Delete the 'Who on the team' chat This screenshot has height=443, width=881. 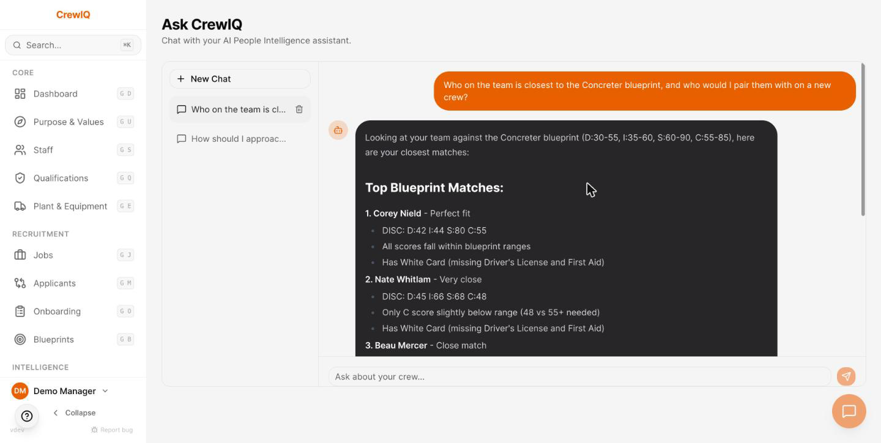[x=299, y=109]
